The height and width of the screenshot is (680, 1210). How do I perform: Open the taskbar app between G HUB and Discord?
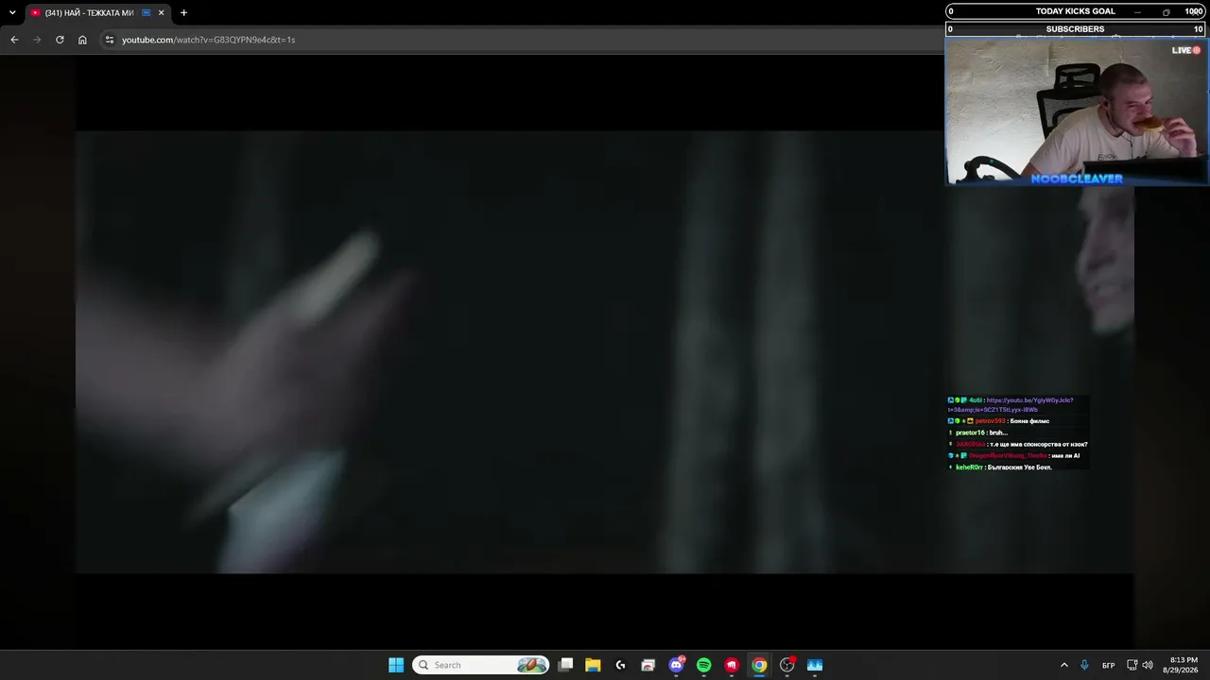pyautogui.click(x=648, y=665)
